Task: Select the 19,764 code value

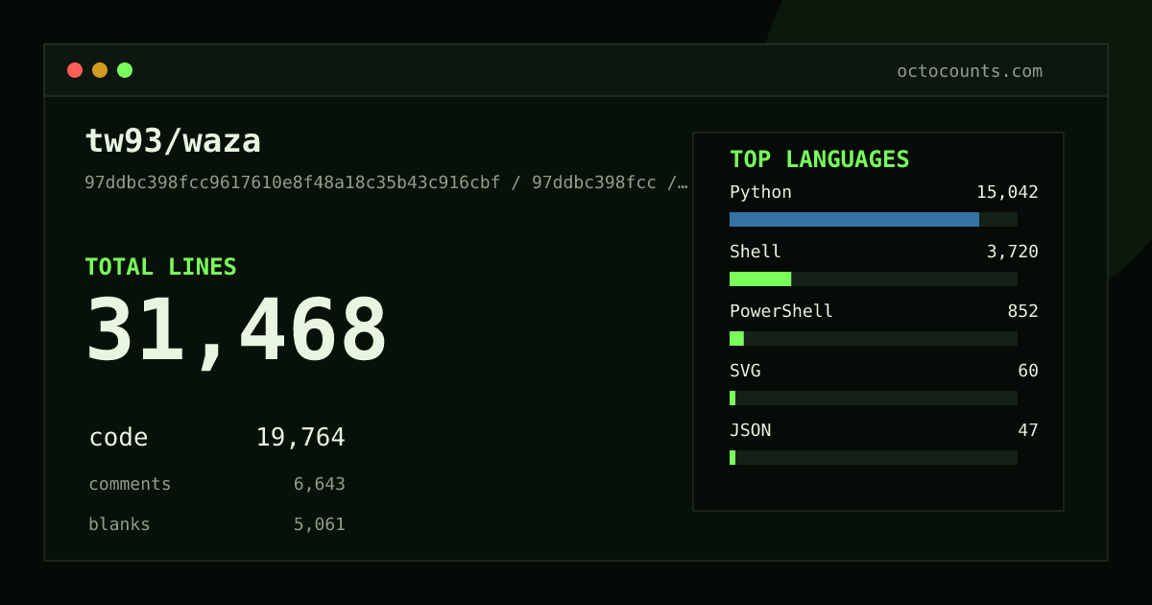Action: [300, 438]
